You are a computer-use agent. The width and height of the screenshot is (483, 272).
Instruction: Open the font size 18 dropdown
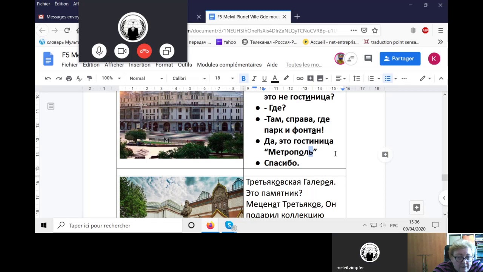click(x=224, y=78)
